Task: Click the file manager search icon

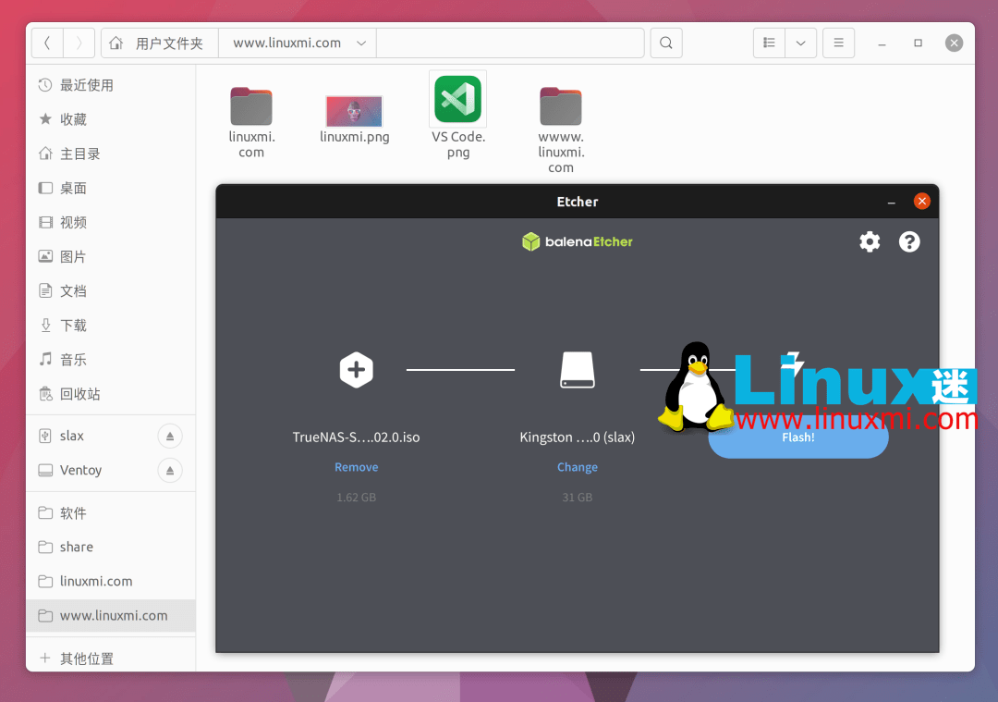Action: [x=665, y=43]
